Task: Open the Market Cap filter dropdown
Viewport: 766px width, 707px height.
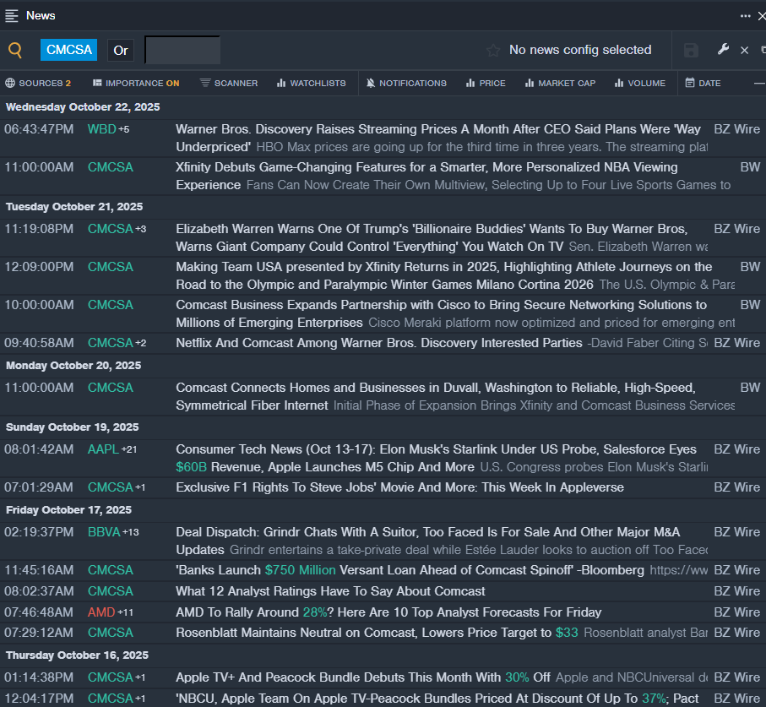Action: pyautogui.click(x=560, y=83)
